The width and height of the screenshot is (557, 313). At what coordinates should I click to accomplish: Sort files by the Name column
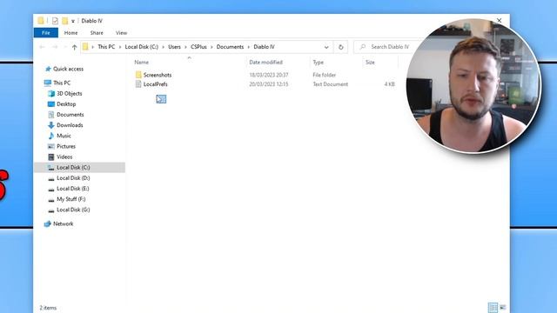point(141,62)
